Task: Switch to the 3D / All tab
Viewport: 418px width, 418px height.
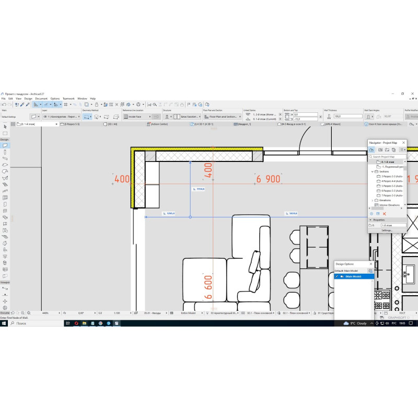Action: 112,124
